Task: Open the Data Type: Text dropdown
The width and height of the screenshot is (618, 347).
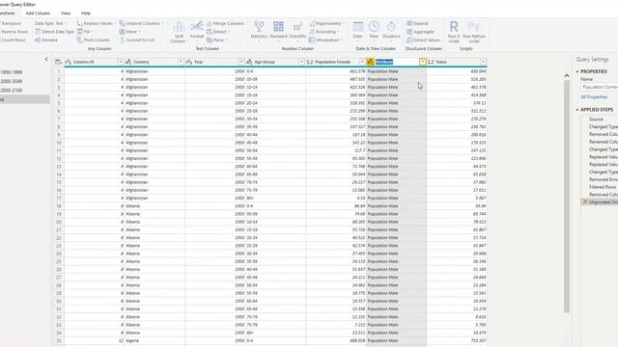Action: click(x=50, y=23)
